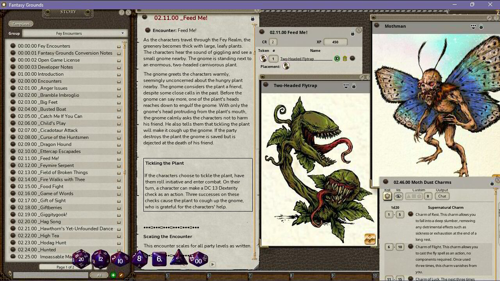Click the helmet icon beside Two-Headed Flytrap
The image size is (500, 281).
click(345, 58)
